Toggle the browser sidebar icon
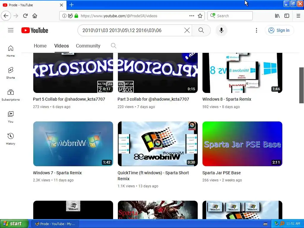Viewport: 304px width, 228px height. (287, 16)
